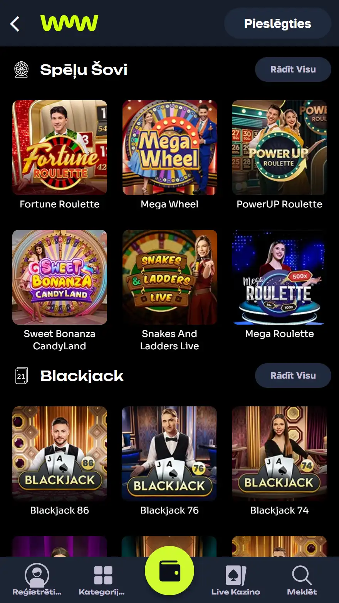The width and height of the screenshot is (339, 603).
Task: Open the Fortune Roulette game
Action: [60, 148]
